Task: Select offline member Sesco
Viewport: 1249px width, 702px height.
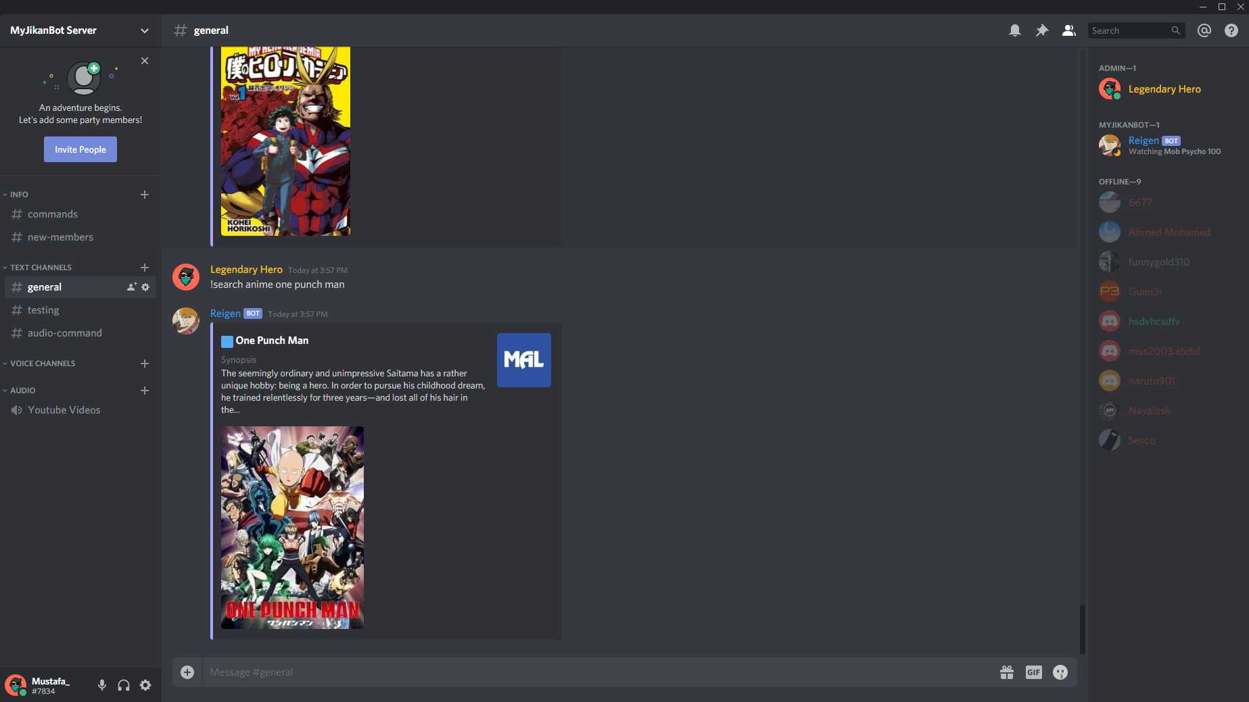Action: pos(1167,441)
